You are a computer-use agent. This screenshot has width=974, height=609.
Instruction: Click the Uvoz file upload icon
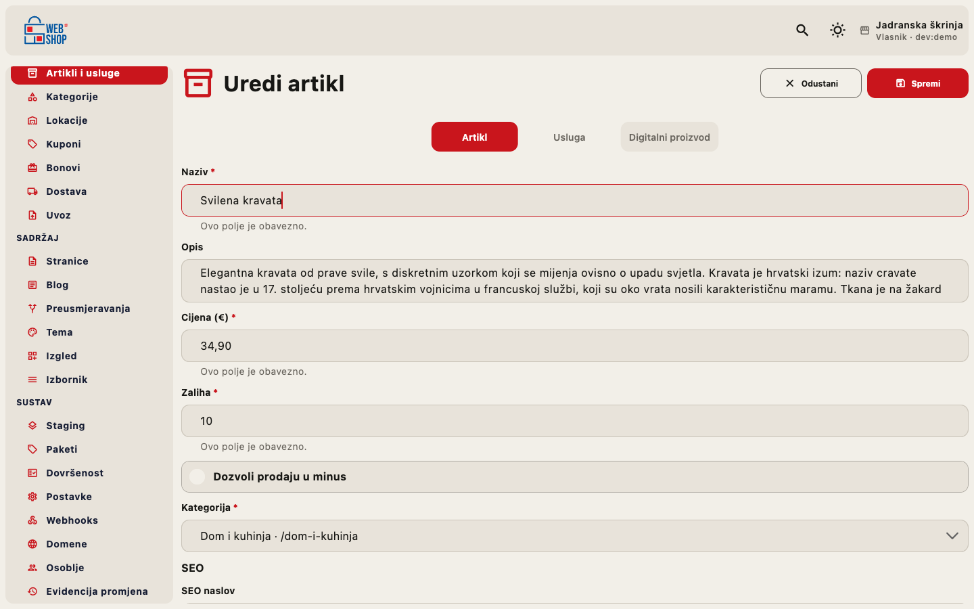pyautogui.click(x=32, y=215)
